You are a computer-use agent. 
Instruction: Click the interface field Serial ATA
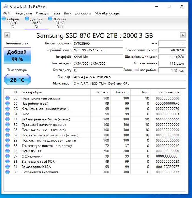98,57
